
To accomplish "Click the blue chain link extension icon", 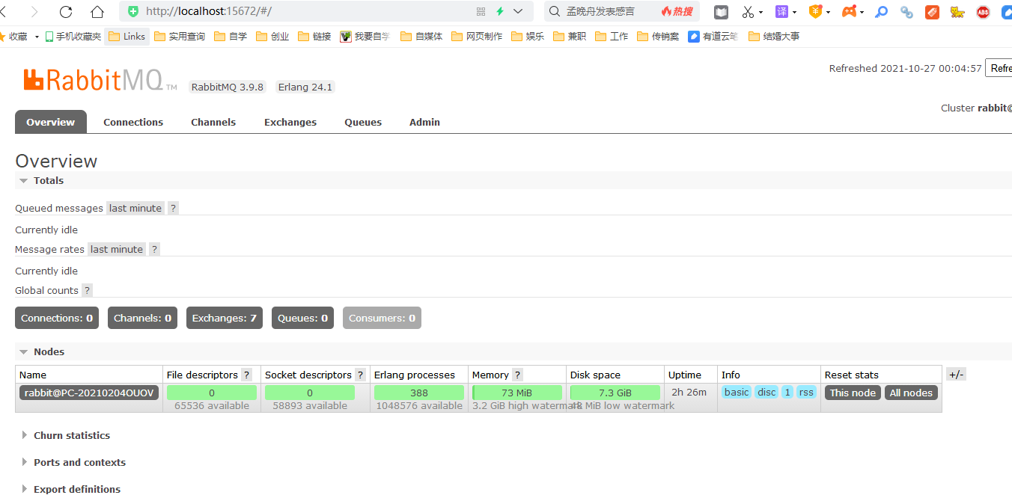I will [x=906, y=12].
